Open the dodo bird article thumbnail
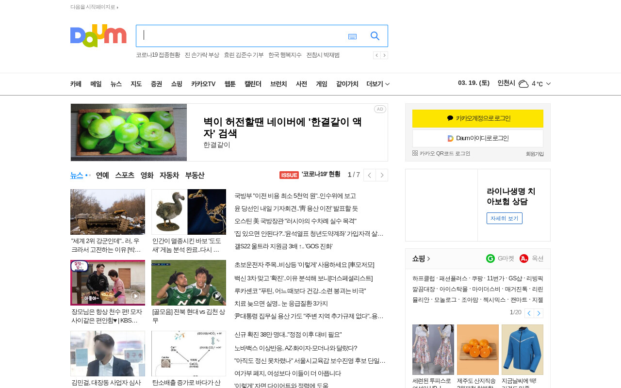Image resolution: width=621 pixels, height=388 pixels. (189, 212)
